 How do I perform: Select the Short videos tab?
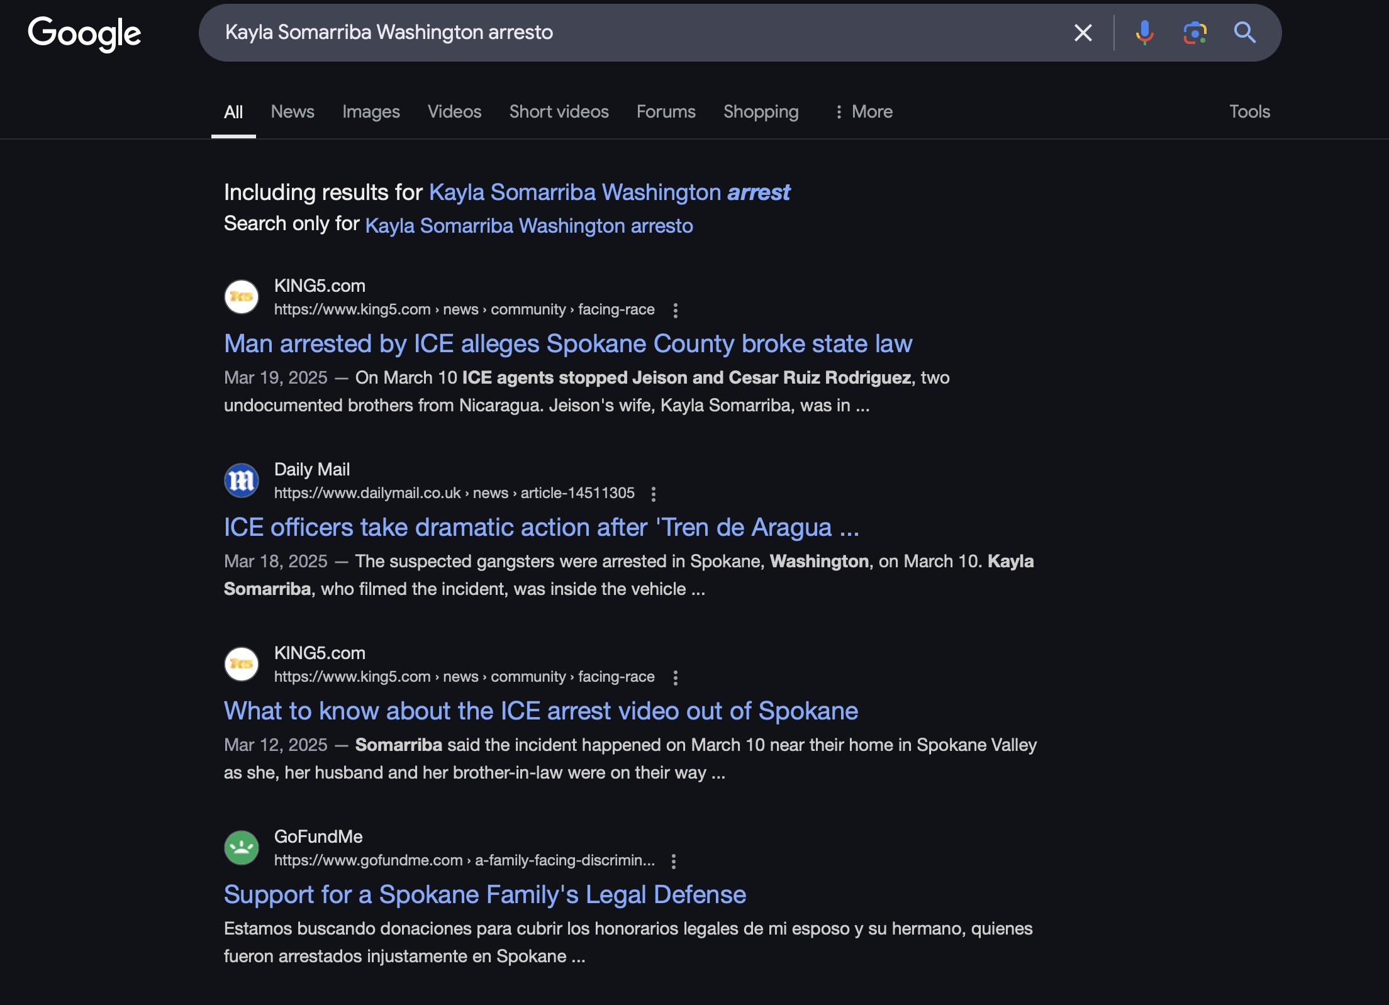559,112
